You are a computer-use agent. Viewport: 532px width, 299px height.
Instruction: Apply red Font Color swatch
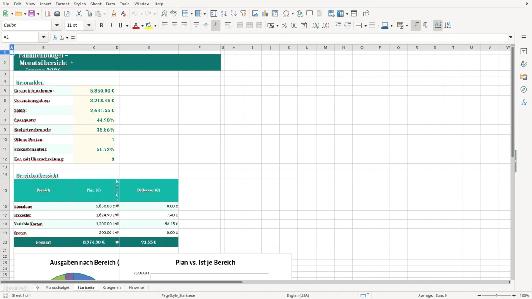(135, 26)
